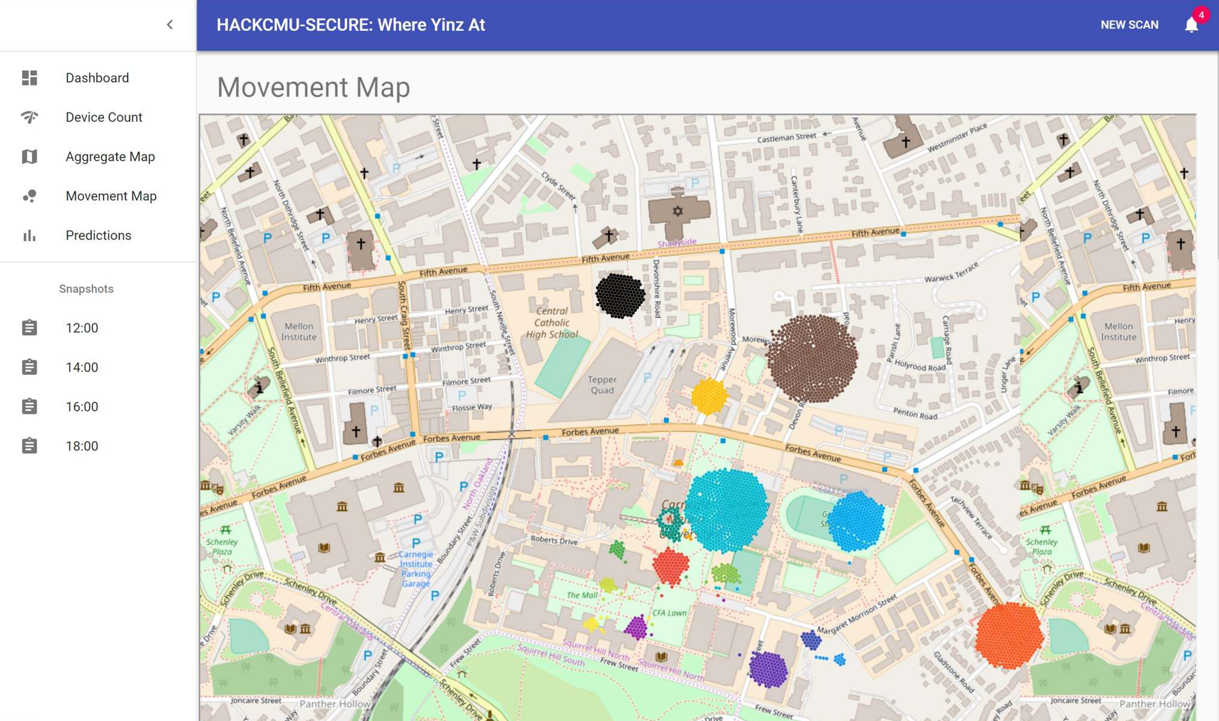Image resolution: width=1219 pixels, height=721 pixels.
Task: Click the Dashboard grid icon
Action: pyautogui.click(x=29, y=78)
